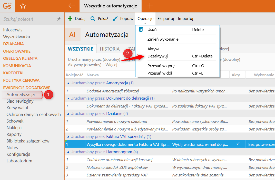Open Raporty in sidebar

[14, 135]
